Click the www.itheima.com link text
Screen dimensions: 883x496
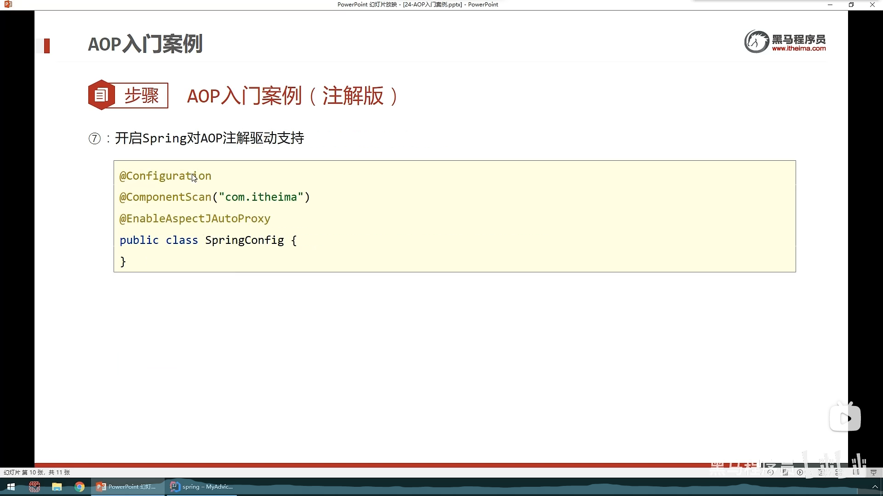[x=799, y=48]
